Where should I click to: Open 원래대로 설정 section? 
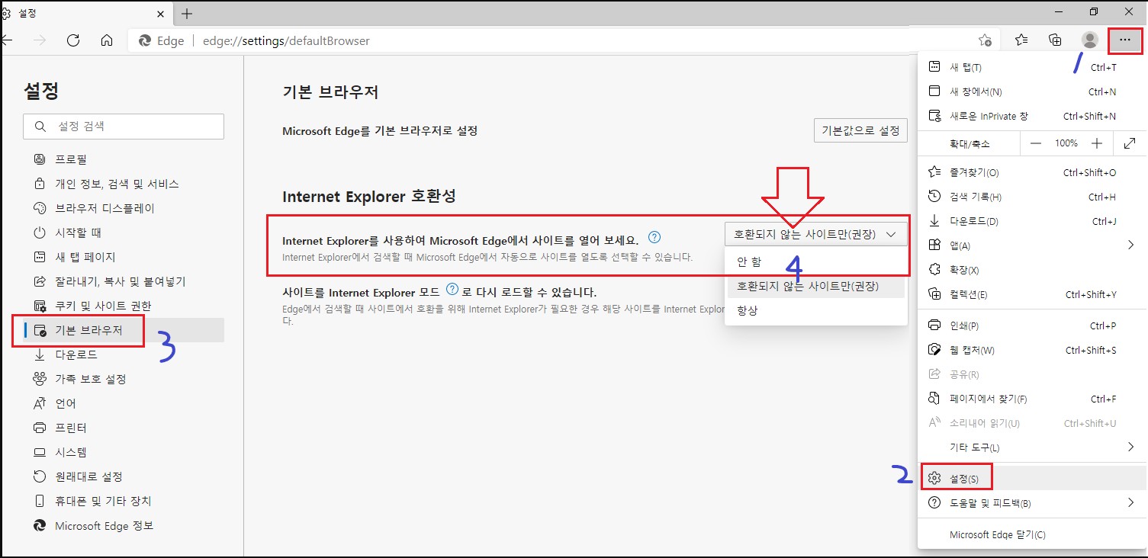coord(124,476)
